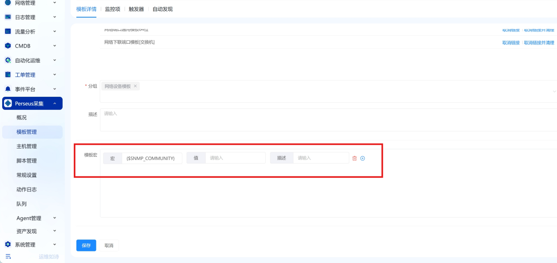
Task: Click 取消链接 for 网络下联端口模板[交换机]
Action: [511, 43]
